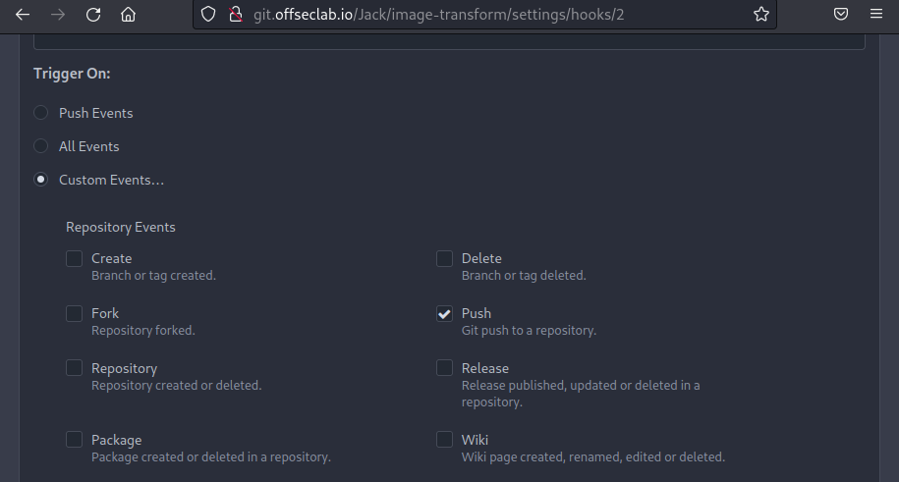Viewport: 899px width, 482px height.
Task: Tick the Wiki event checkbox
Action: (x=444, y=440)
